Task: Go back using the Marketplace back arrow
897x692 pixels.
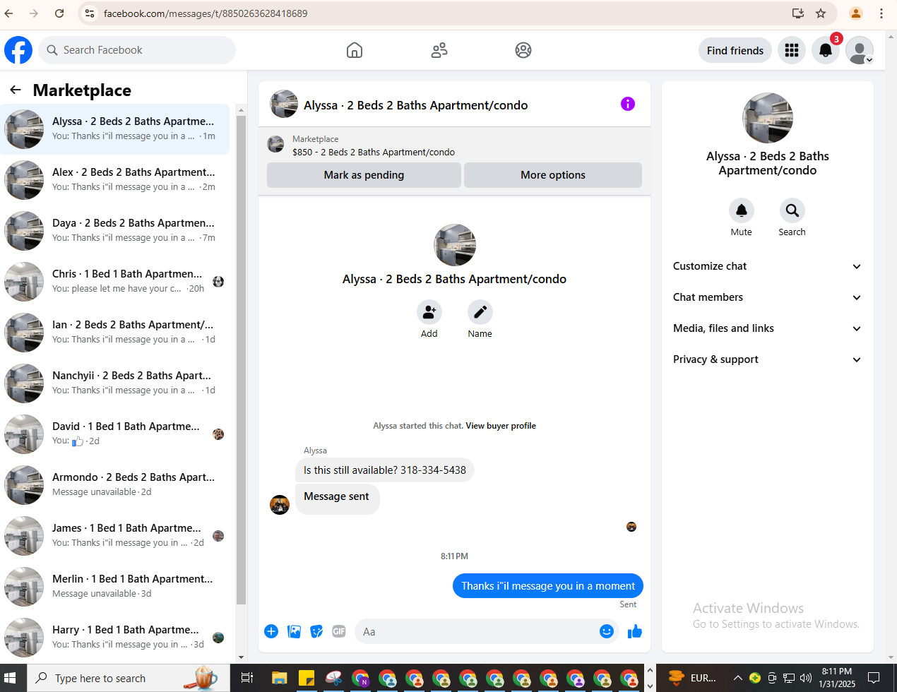Action: 16,90
